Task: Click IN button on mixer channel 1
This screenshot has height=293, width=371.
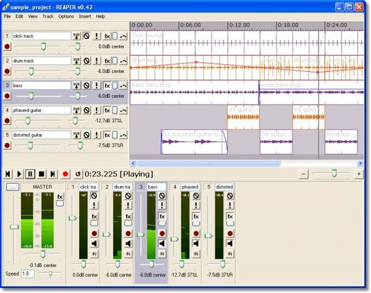Action: point(94,254)
